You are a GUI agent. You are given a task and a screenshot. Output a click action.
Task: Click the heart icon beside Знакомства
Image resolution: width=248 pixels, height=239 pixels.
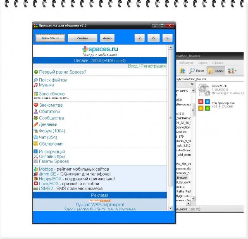36,105
